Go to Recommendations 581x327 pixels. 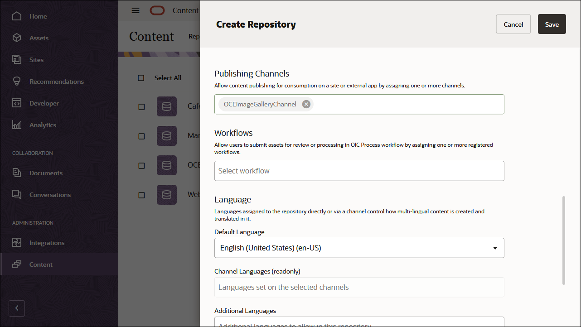click(x=56, y=81)
